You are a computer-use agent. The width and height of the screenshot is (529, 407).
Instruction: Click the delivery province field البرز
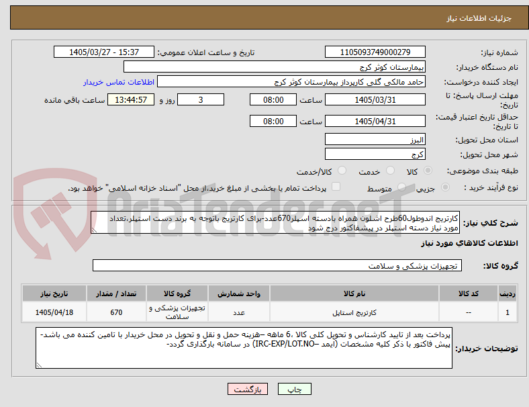pos(375,140)
